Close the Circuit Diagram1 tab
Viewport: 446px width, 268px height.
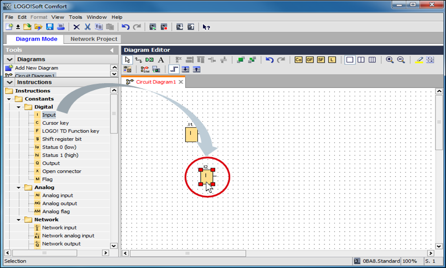(x=180, y=82)
